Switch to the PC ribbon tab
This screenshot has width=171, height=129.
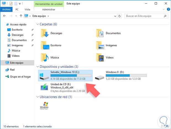point(17,9)
